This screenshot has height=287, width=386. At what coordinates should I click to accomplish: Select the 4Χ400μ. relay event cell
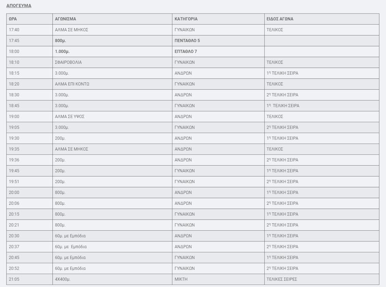click(63, 279)
